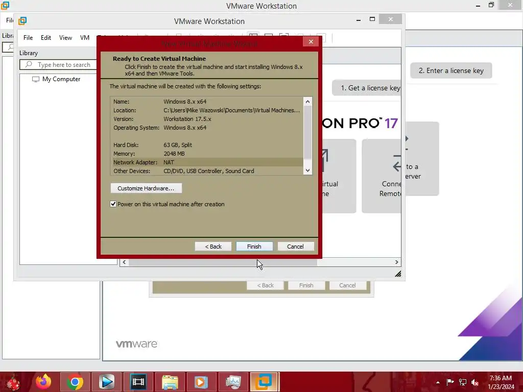Click the active Back button in the wizard

point(213,247)
